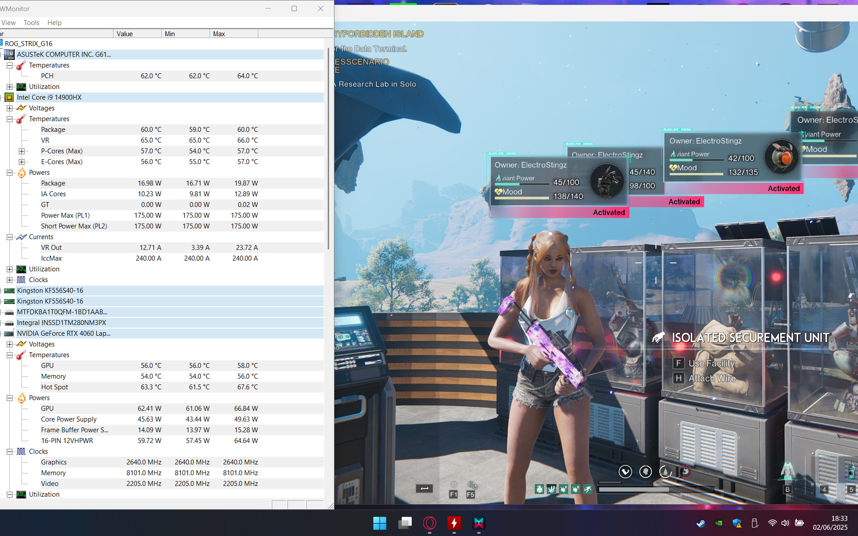The image size is (858, 536).
Task: Open HWMonitor red lightning taskbar icon
Action: point(454,523)
